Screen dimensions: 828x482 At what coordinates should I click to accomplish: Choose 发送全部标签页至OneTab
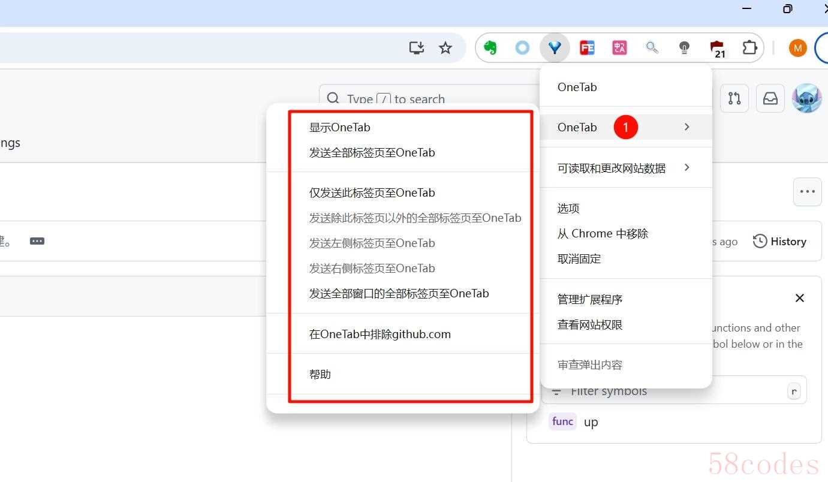(x=372, y=152)
